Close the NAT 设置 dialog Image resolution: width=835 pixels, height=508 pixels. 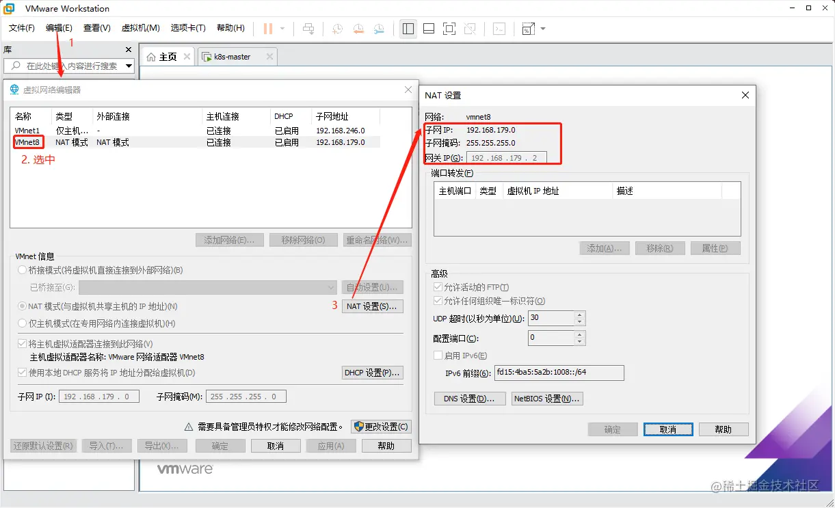(745, 95)
